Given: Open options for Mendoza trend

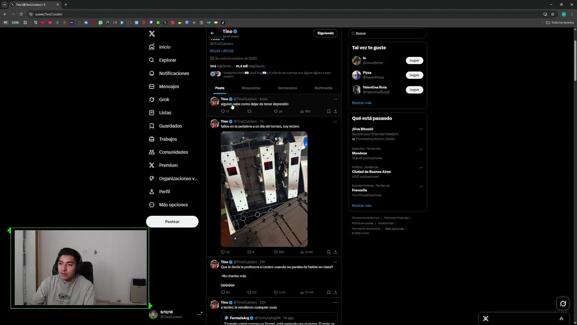Looking at the screenshot, I should tap(421, 149).
